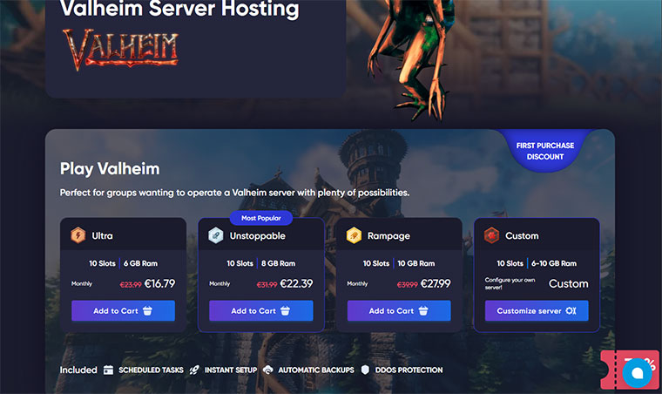Add the Ultra plan to cart
The image size is (662, 394).
[x=123, y=311]
